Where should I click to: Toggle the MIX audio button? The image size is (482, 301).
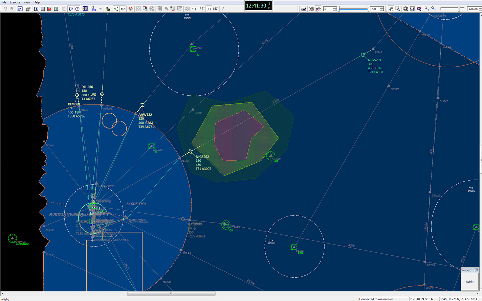click(215, 9)
